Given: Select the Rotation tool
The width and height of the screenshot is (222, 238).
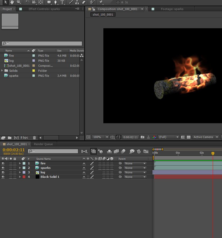Looking at the screenshot, I should [x=27, y=2].
